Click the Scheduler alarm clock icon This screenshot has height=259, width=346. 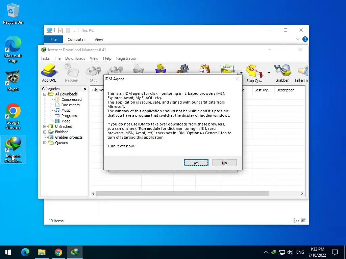(x=205, y=69)
